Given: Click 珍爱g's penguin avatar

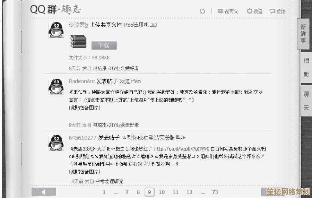Looking at the screenshot, I should pos(56,30).
